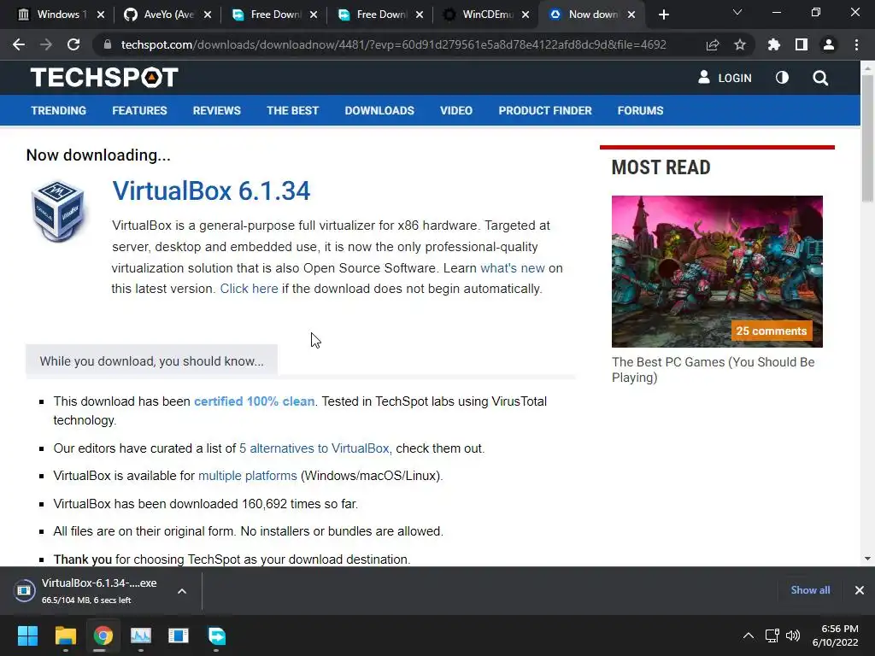Click the blue window app in taskbar
The width and height of the screenshot is (875, 656).
tap(179, 635)
